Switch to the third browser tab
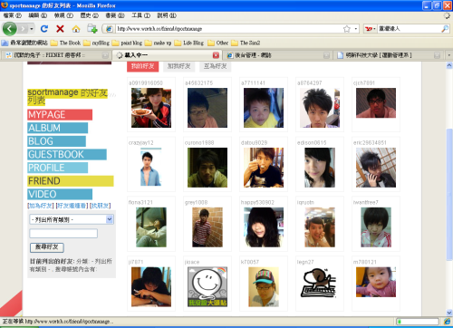 [x=278, y=55]
